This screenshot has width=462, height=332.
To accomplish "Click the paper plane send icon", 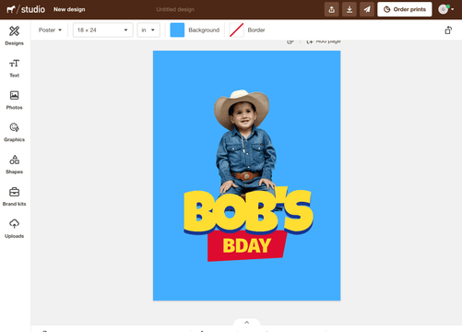I will [x=367, y=9].
